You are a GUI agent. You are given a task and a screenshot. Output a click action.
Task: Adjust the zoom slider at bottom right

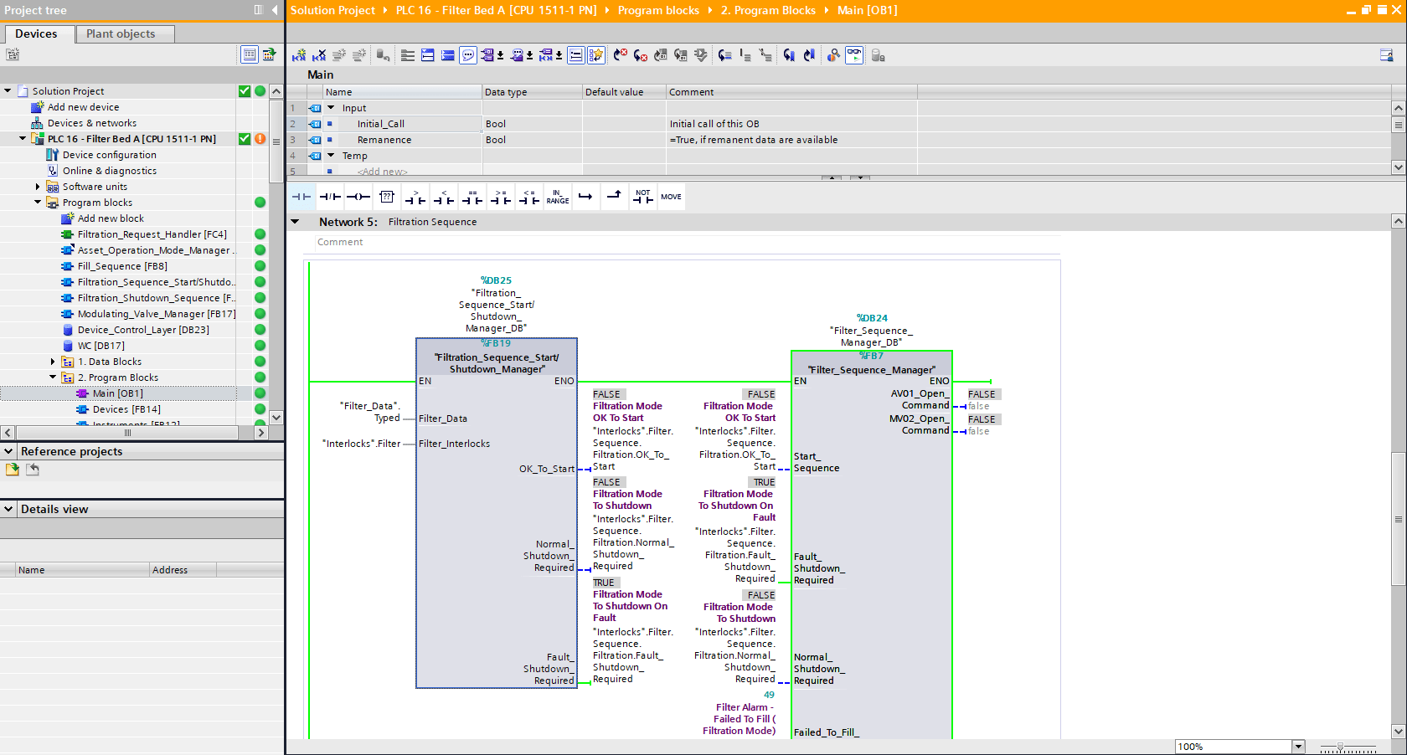click(1340, 747)
